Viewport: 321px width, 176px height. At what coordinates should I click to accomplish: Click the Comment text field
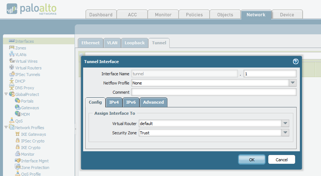coord(214,92)
